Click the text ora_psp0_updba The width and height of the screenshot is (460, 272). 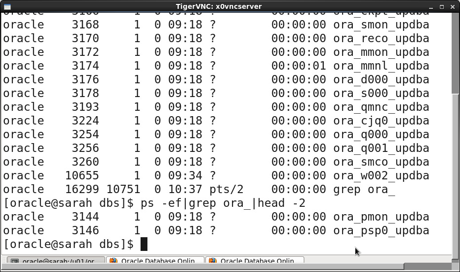(381, 231)
